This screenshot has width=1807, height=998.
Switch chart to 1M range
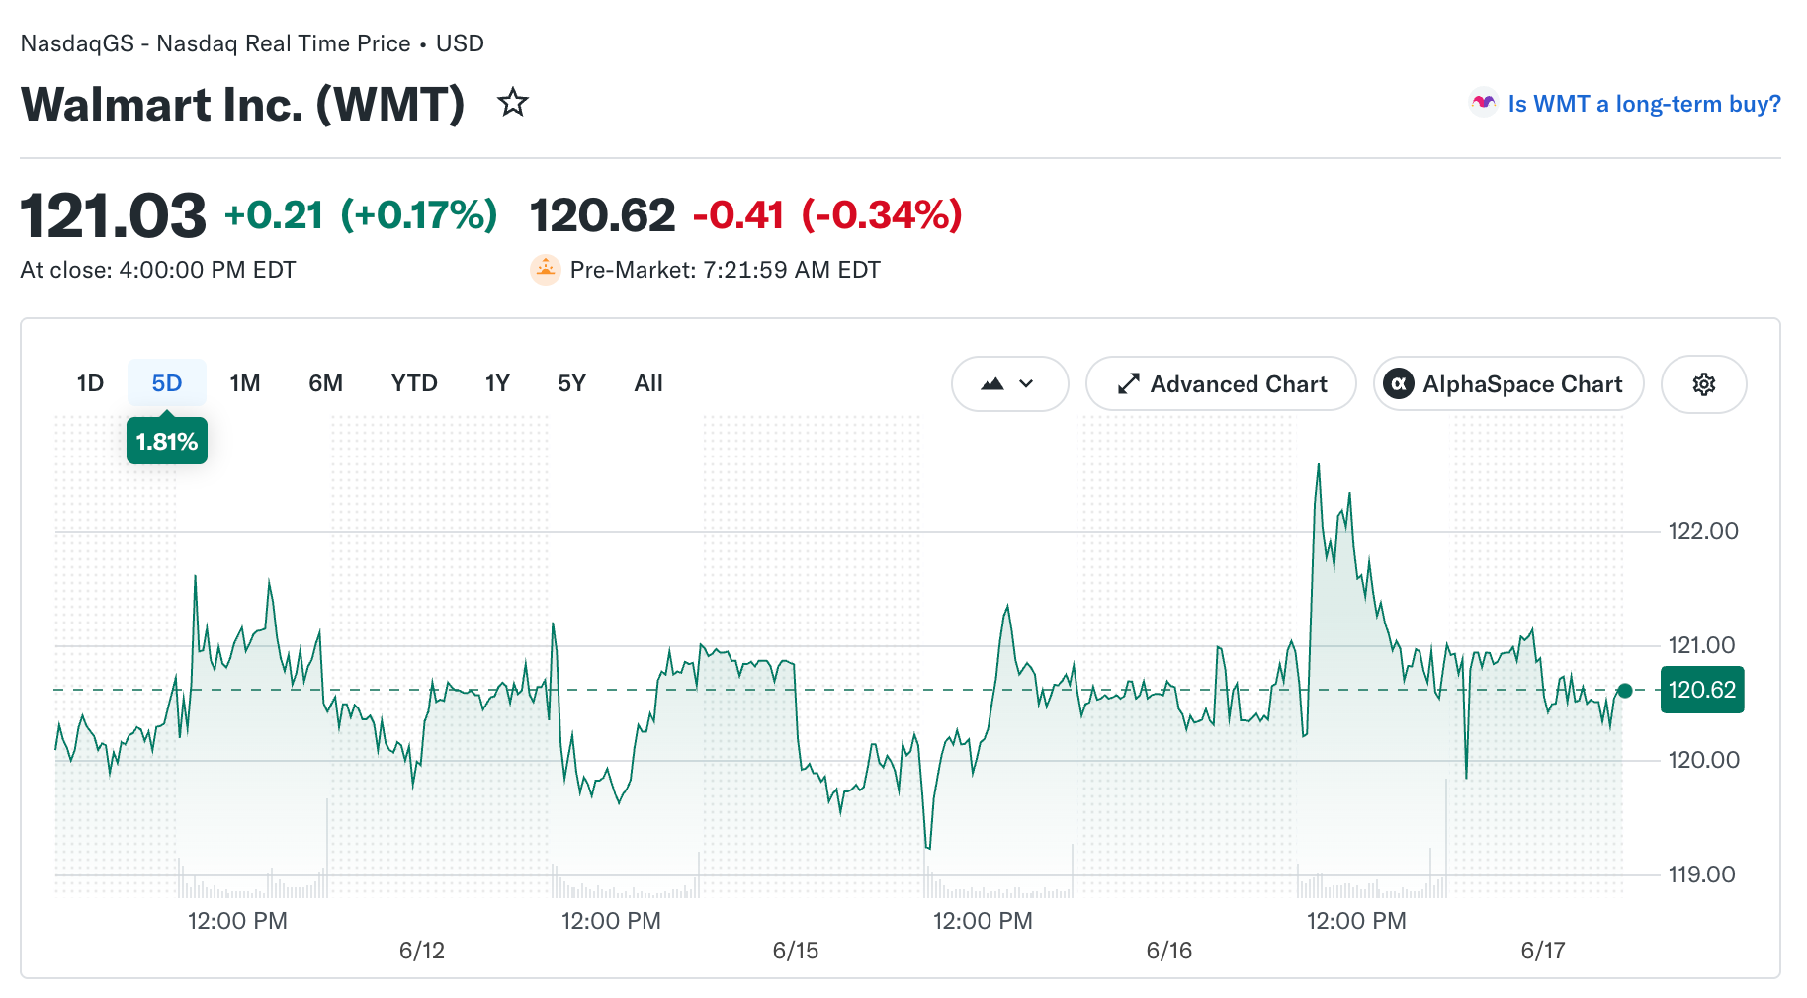[x=245, y=383]
